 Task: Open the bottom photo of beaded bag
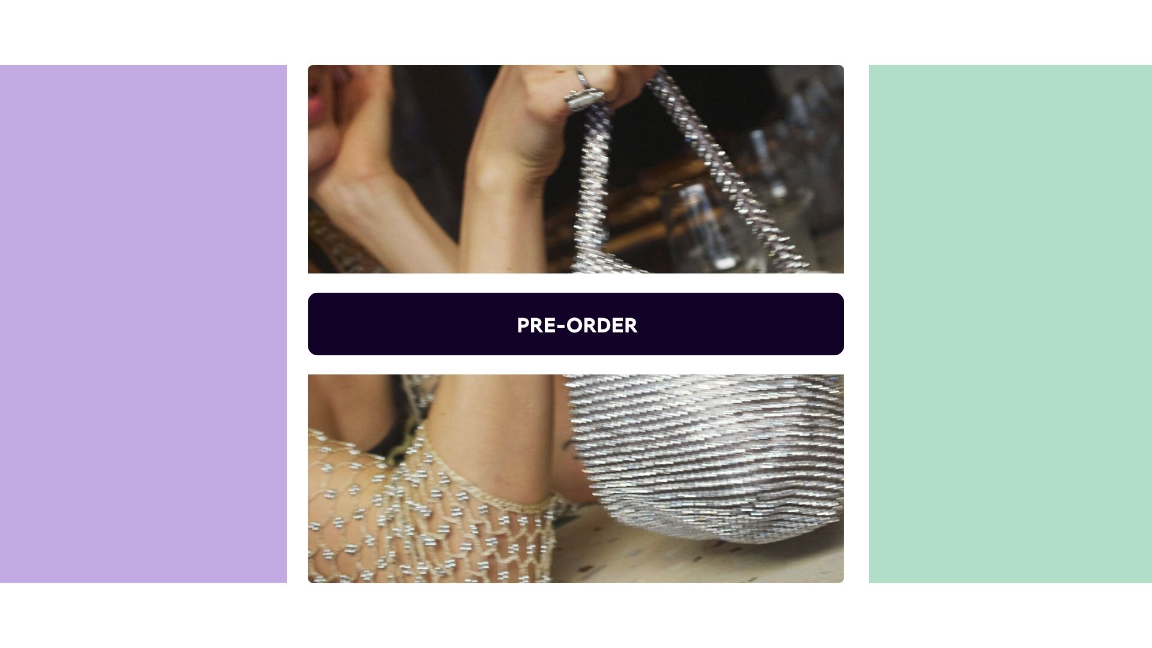(x=576, y=479)
